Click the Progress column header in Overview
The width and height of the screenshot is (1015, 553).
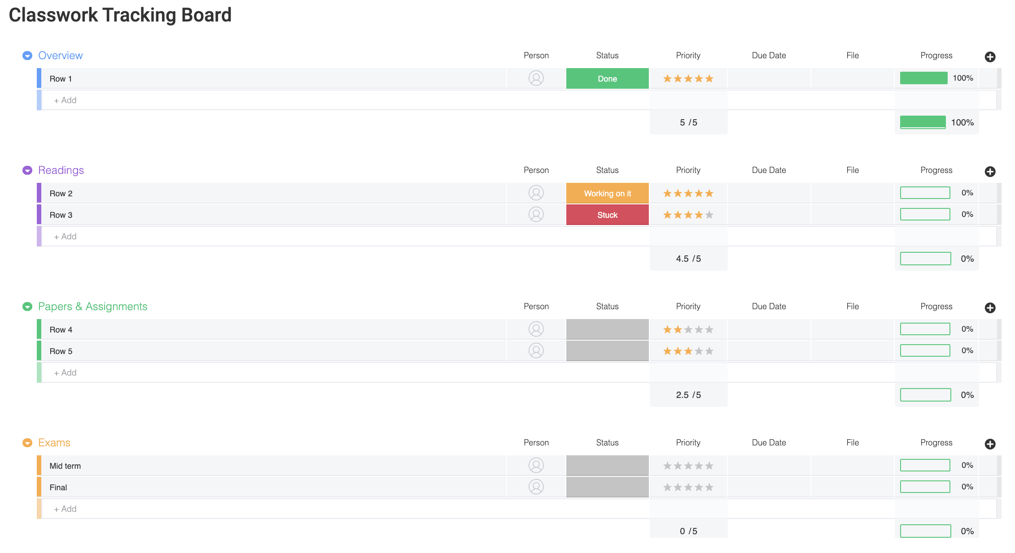936,56
